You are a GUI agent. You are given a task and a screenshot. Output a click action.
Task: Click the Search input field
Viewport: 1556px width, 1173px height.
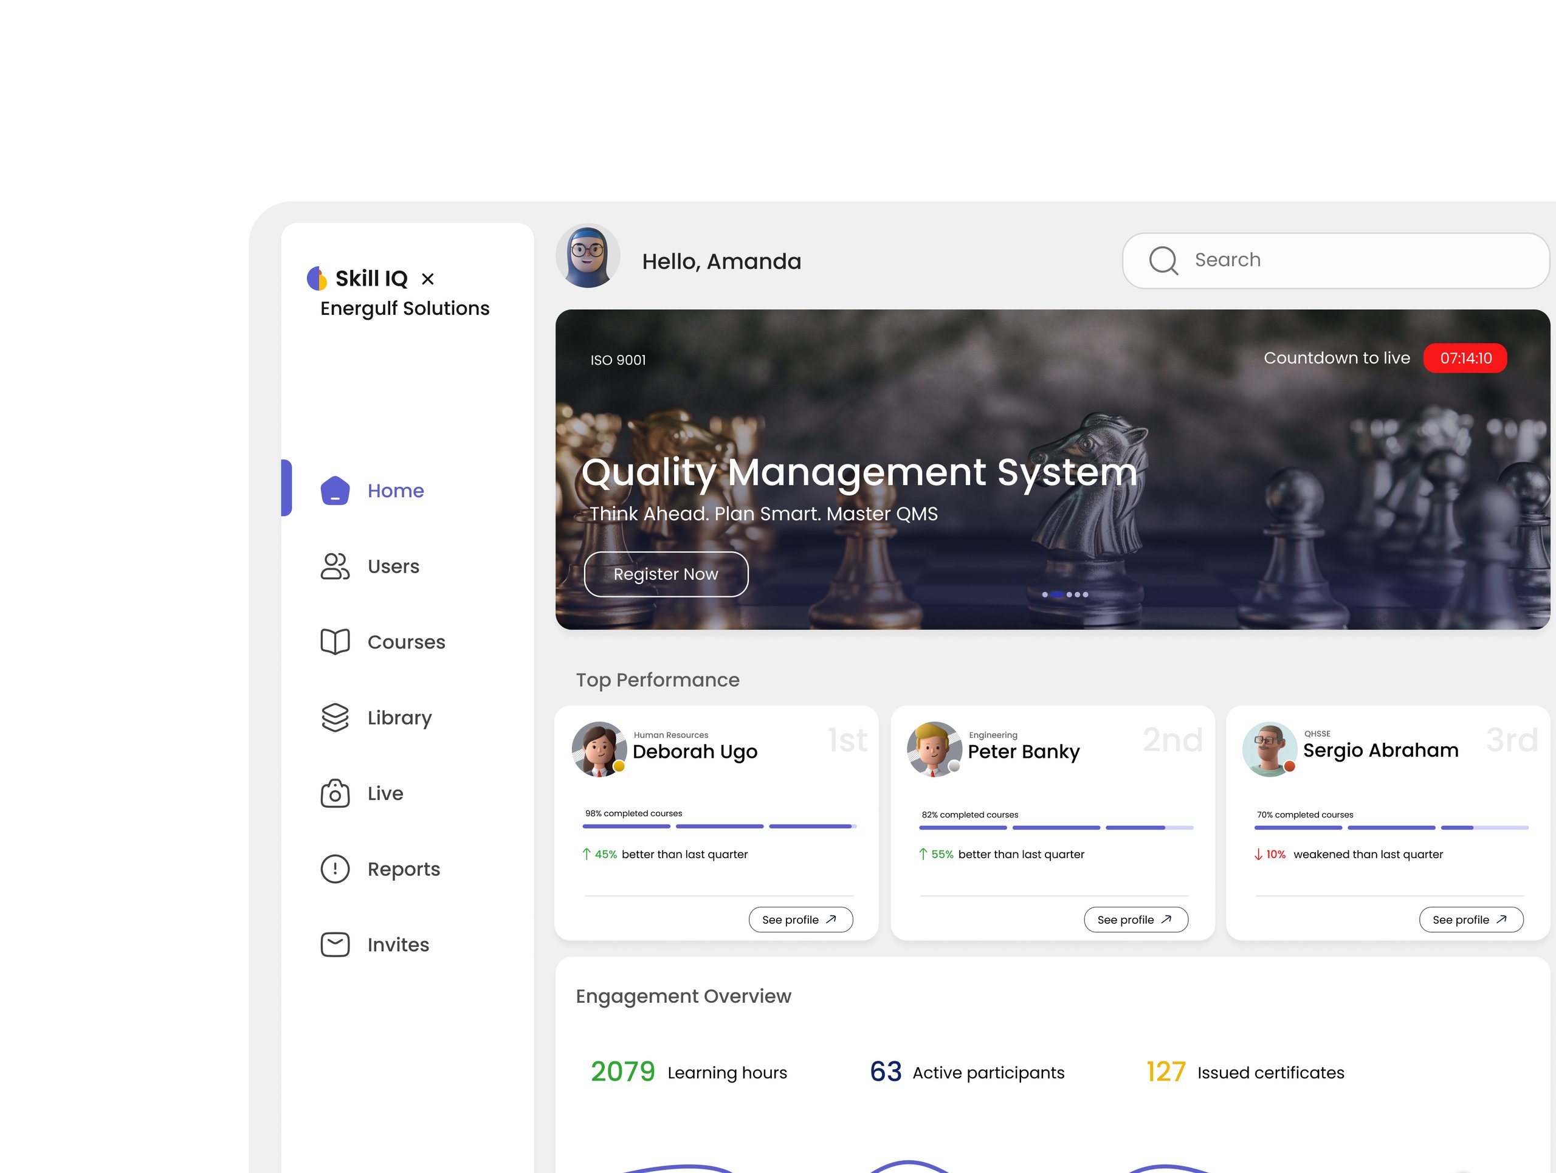[x=1337, y=260]
